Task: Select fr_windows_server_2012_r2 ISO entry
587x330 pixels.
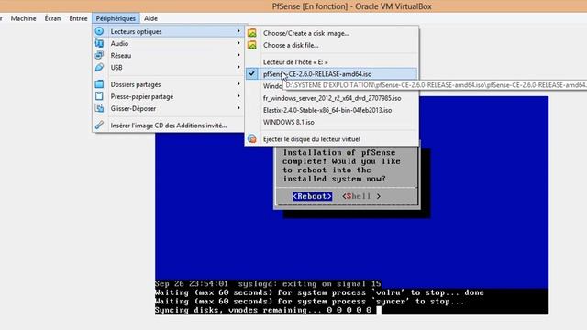Action: (331, 98)
